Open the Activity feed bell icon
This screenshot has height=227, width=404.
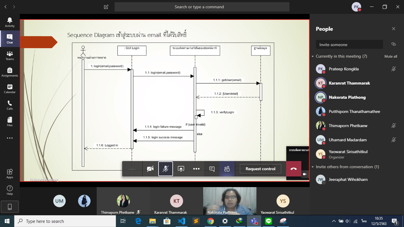10,22
